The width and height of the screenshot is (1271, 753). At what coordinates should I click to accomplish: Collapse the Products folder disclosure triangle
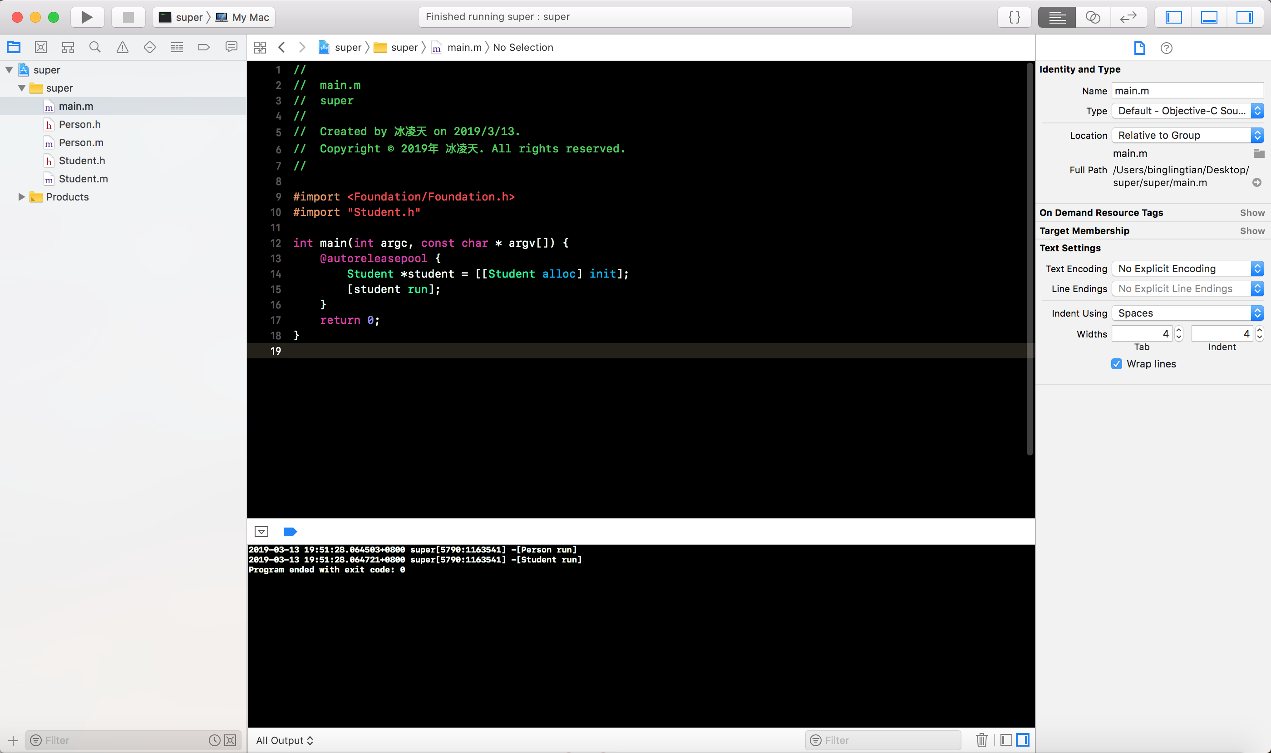21,197
